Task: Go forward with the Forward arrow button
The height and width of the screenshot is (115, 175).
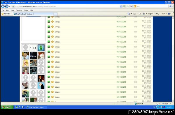Action: point(7,6)
